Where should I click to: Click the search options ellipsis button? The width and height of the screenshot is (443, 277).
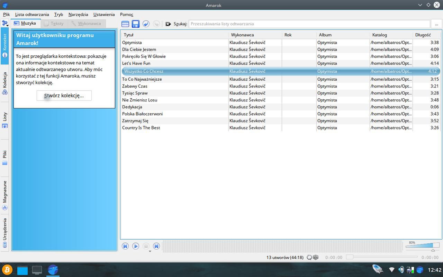pyautogui.click(x=436, y=24)
